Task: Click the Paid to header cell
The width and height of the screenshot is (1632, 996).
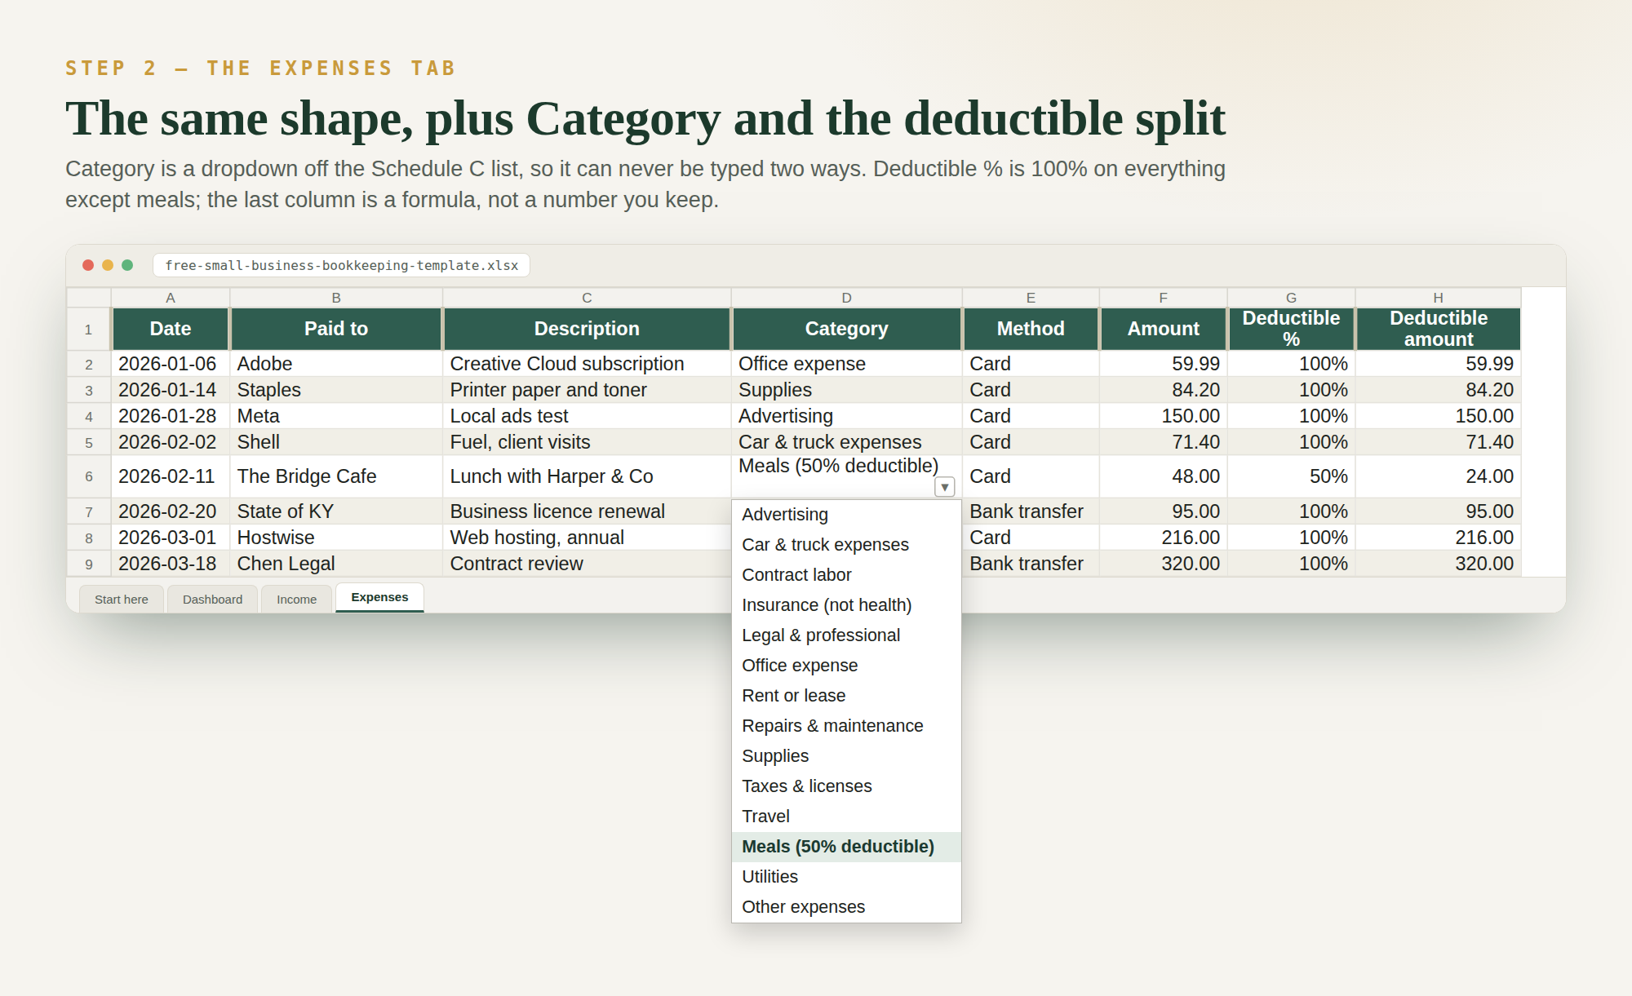Action: [336, 329]
